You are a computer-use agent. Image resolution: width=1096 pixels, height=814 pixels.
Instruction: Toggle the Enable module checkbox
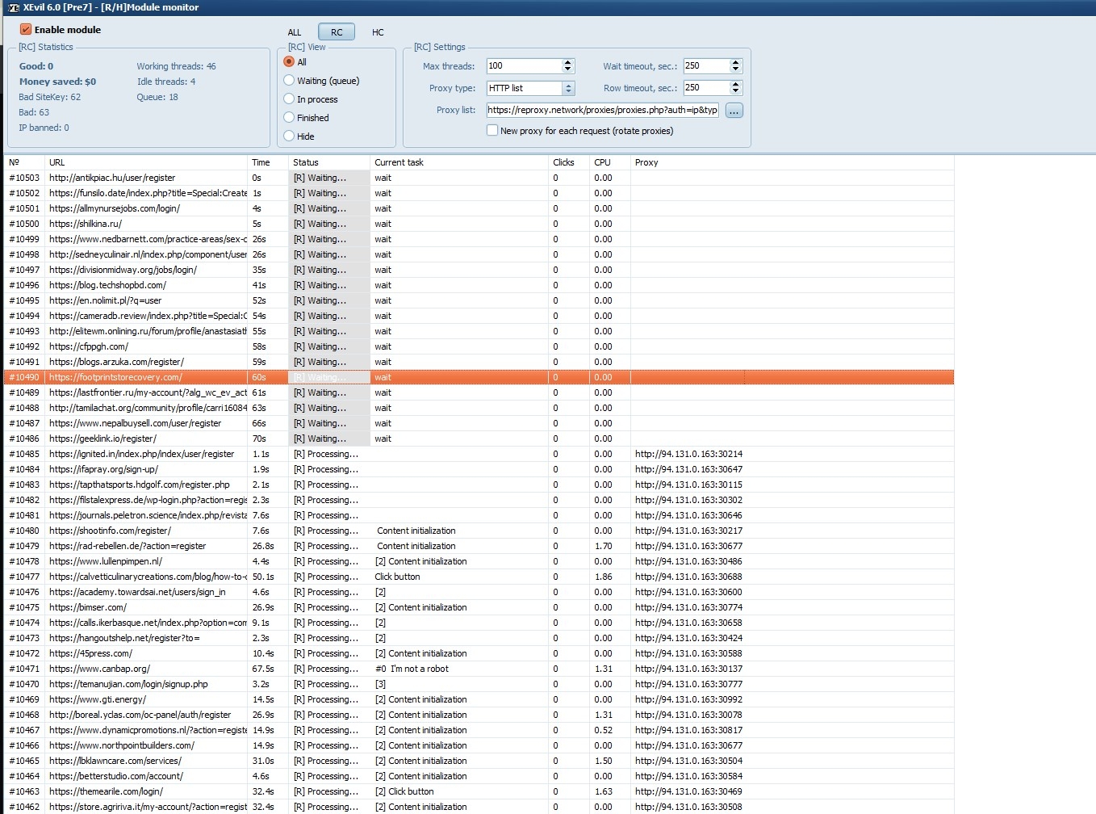pos(26,29)
